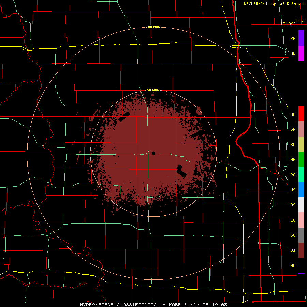The height and width of the screenshot is (307, 307).
Task: Click the RF legend label
Action: point(293,38)
